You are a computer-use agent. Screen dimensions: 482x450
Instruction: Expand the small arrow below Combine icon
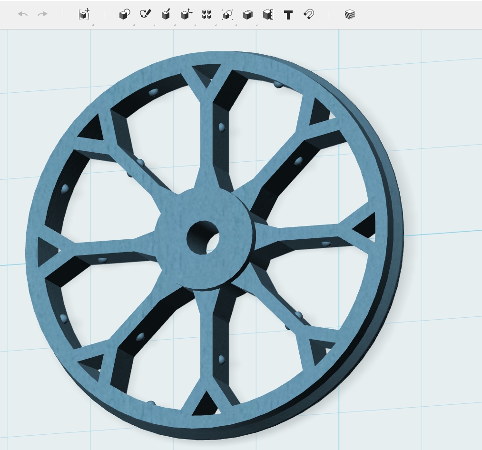[x=256, y=25]
